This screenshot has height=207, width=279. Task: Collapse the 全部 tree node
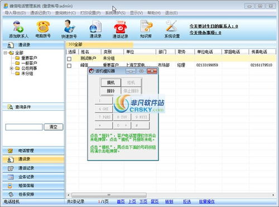pos(6,53)
